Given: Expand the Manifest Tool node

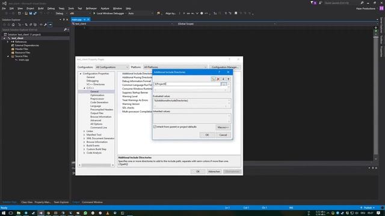Looking at the screenshot, I should click(84, 134).
